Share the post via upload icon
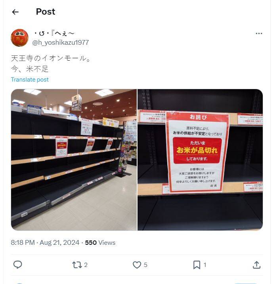The width and height of the screenshot is (279, 284). tap(256, 265)
